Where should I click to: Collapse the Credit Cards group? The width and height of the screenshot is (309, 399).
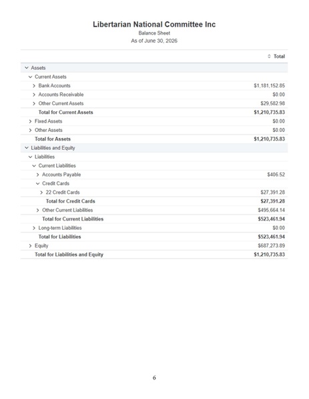[38, 183]
